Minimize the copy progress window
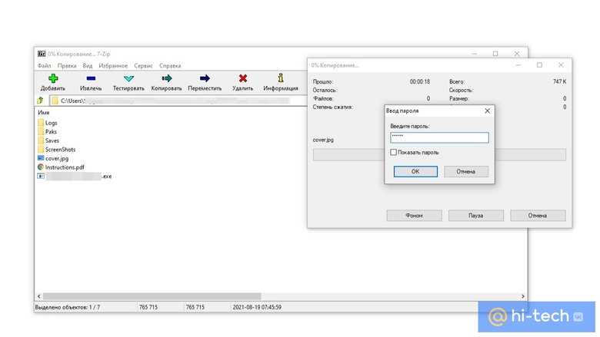This screenshot has width=600, height=337. 518,65
